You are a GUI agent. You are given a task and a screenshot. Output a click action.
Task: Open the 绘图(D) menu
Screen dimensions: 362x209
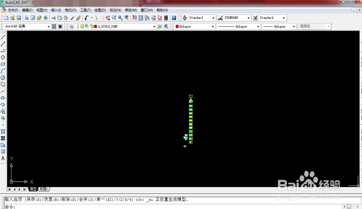point(100,10)
